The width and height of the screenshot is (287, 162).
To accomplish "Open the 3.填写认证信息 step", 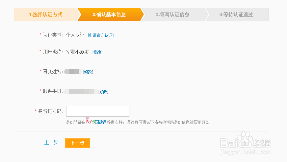I will (172, 14).
